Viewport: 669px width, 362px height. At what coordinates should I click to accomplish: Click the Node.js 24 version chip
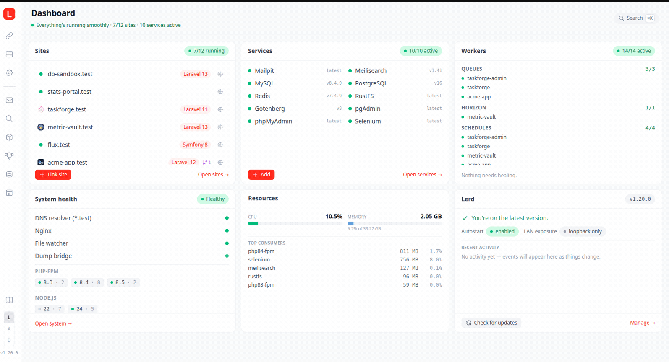point(82,309)
